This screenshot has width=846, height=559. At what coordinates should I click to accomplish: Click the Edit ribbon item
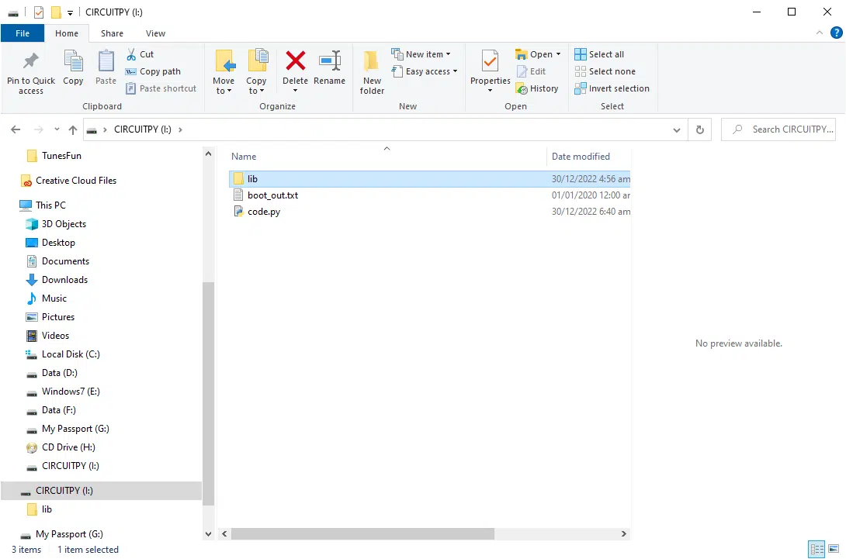pos(532,71)
